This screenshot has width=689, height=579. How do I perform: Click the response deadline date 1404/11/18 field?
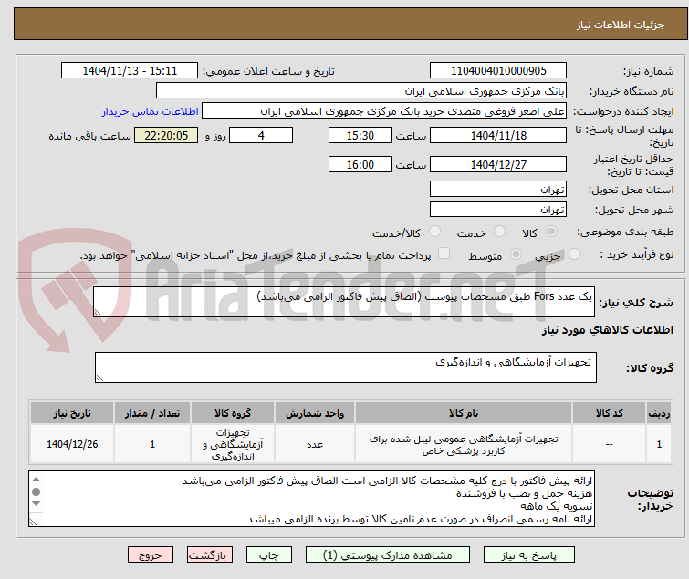coord(498,135)
